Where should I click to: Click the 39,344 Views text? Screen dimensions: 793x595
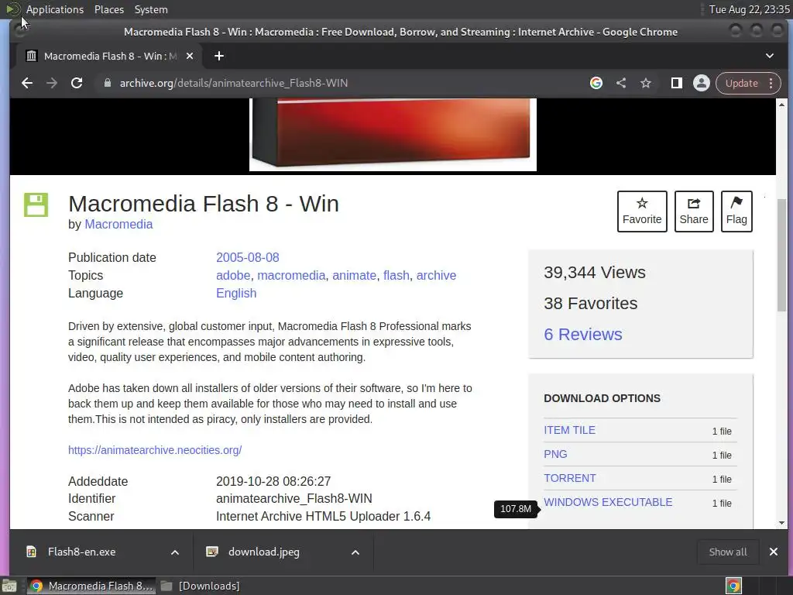point(595,273)
